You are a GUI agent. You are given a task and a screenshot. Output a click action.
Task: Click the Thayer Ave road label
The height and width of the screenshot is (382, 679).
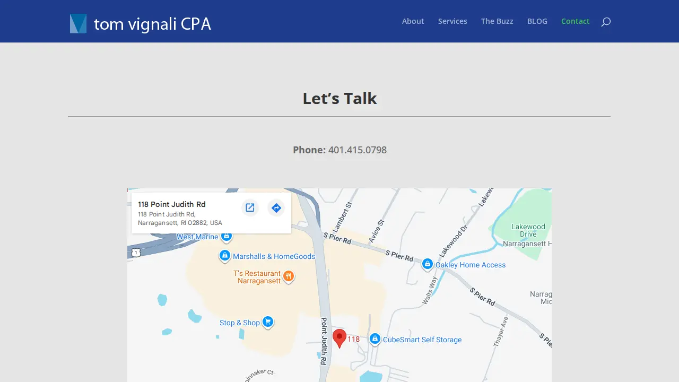(501, 332)
